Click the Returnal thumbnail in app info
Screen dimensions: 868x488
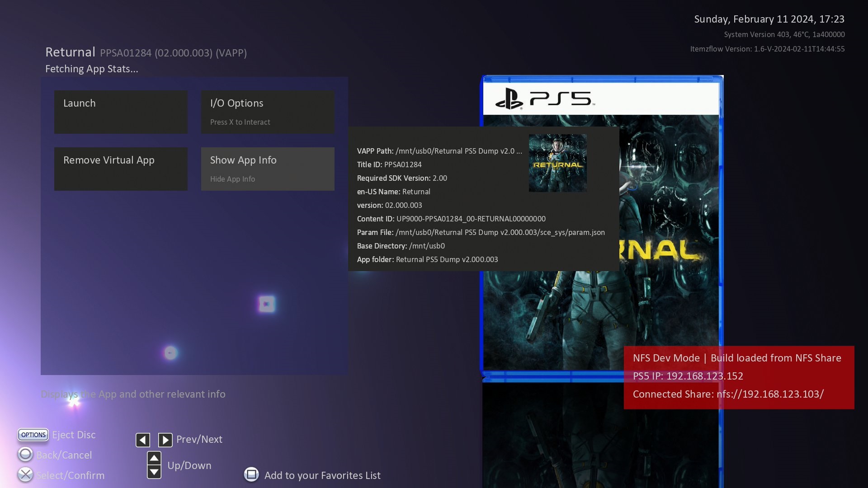(558, 163)
